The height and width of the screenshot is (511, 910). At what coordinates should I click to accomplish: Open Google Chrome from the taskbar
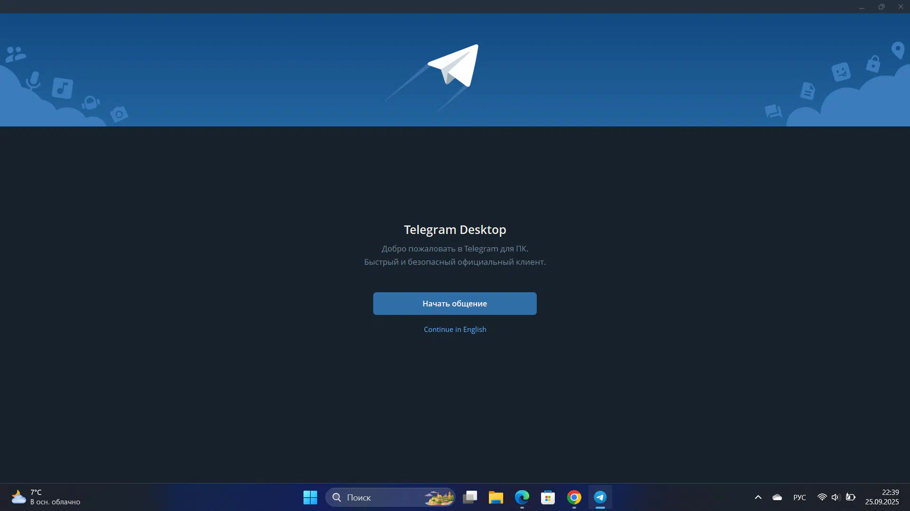(574, 497)
